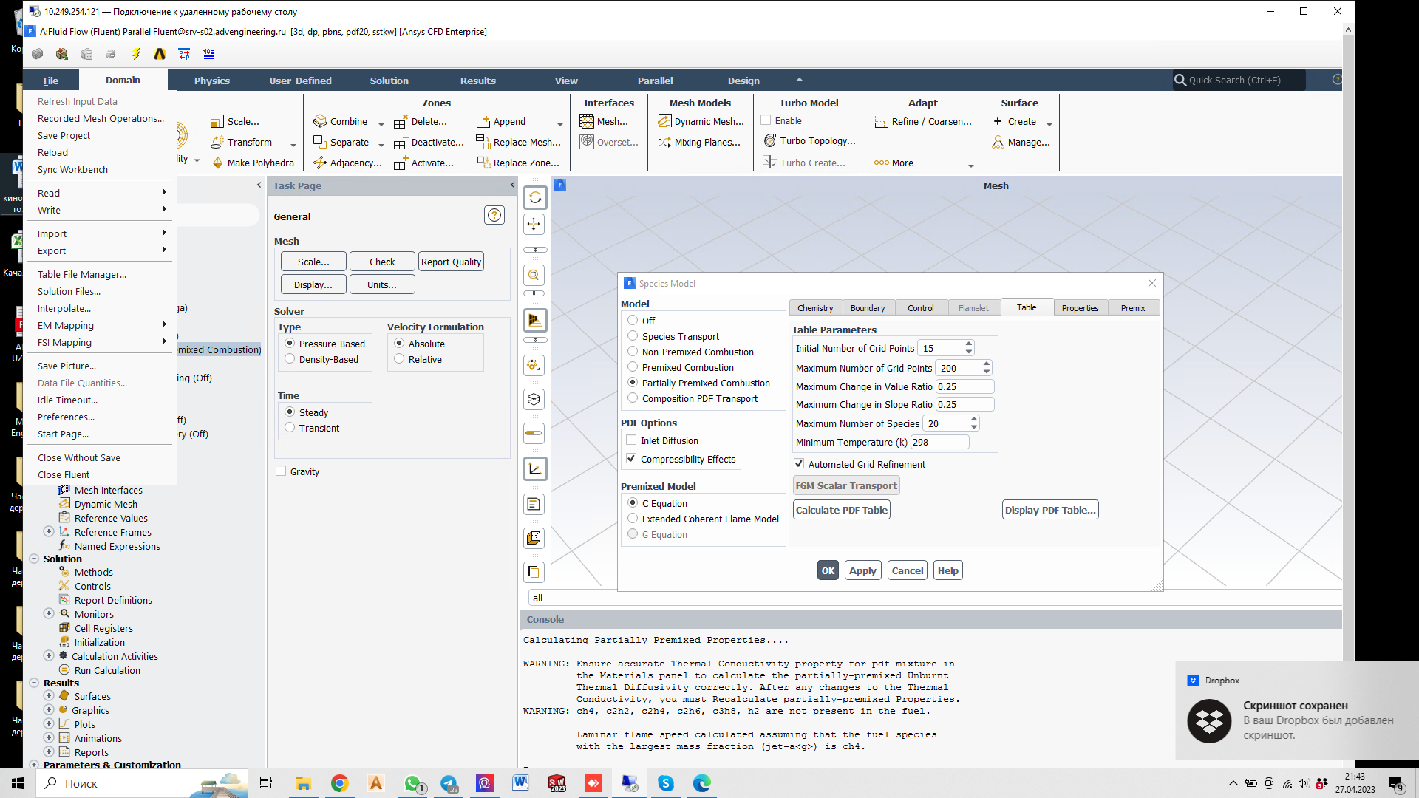
Task: Open Microsoft Word from the taskbar
Action: click(x=521, y=783)
